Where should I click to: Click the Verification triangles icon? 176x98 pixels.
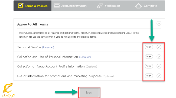pyautogui.click(x=100, y=6)
